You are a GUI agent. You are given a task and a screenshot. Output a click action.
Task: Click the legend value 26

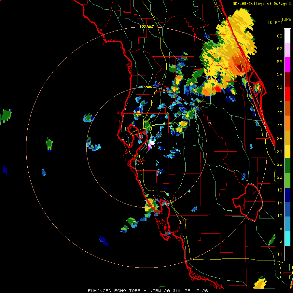point(280,164)
